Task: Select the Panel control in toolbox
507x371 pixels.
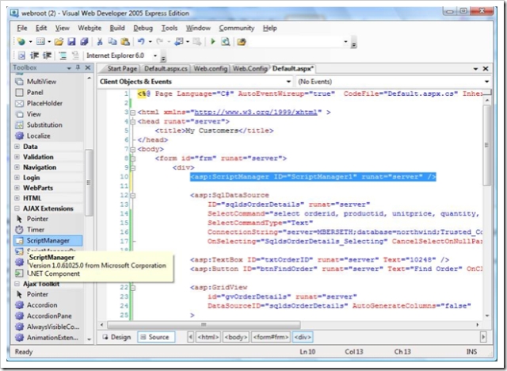Action: point(48,93)
